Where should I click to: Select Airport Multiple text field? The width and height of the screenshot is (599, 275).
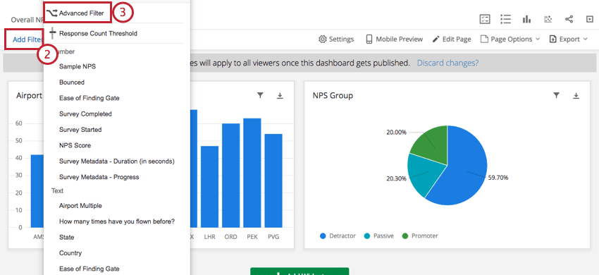80,205
